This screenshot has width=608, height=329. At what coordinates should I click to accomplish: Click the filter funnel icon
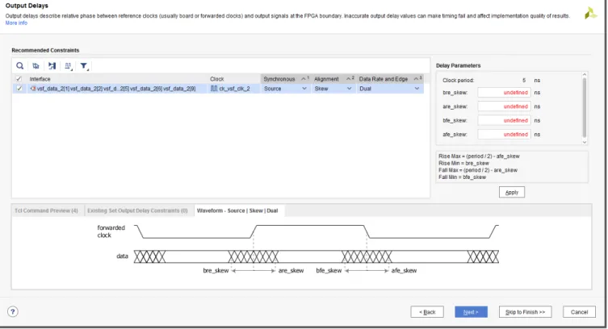pos(84,66)
